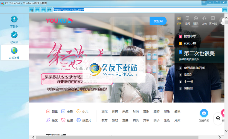Open the 第二次也很美 banner poster
The width and height of the screenshot is (228, 139).
(101, 58)
